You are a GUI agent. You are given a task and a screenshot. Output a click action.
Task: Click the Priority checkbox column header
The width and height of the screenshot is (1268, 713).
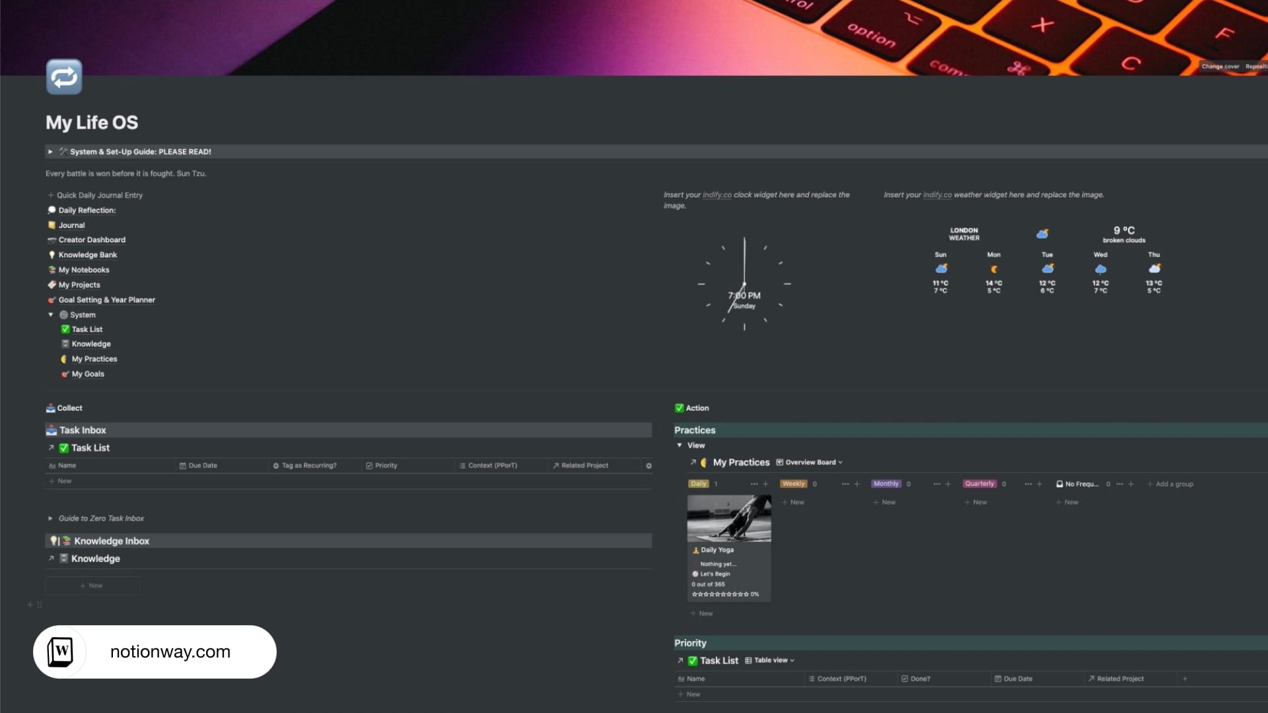(x=386, y=466)
